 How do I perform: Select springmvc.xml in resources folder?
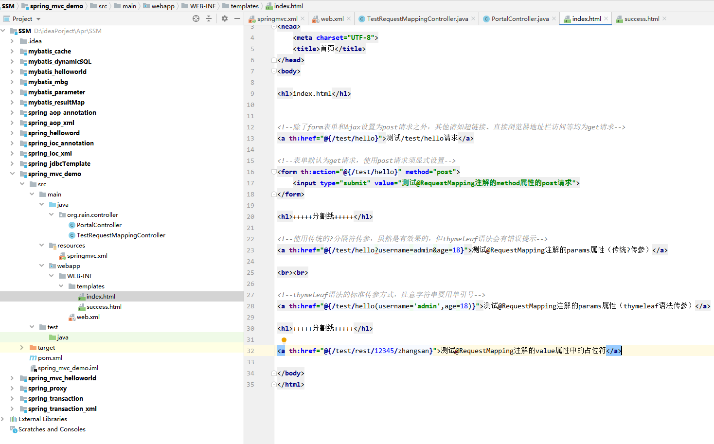click(87, 255)
